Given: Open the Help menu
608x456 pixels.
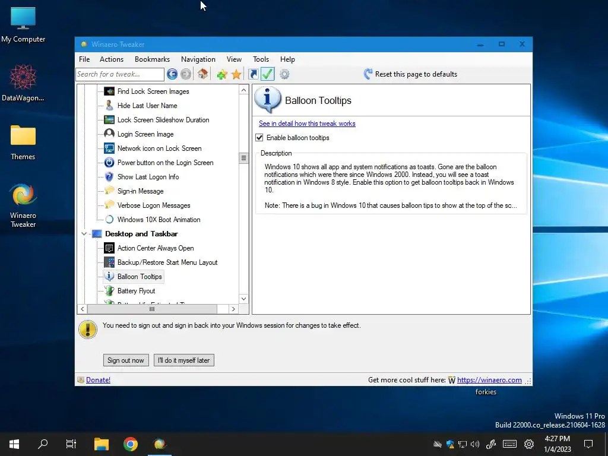Looking at the screenshot, I should coord(287,59).
